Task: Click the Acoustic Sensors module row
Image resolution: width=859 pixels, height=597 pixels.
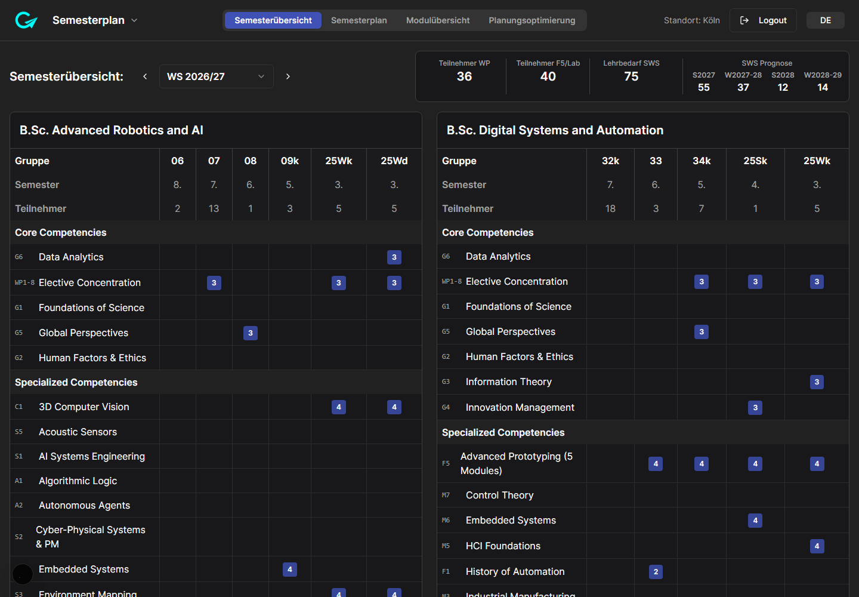Action: click(216, 432)
